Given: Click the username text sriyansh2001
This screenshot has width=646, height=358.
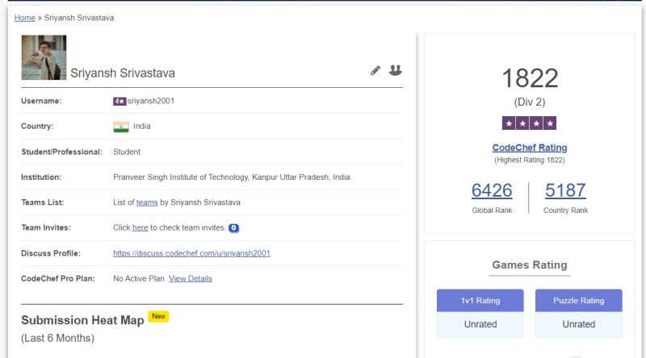Looking at the screenshot, I should [x=151, y=102].
